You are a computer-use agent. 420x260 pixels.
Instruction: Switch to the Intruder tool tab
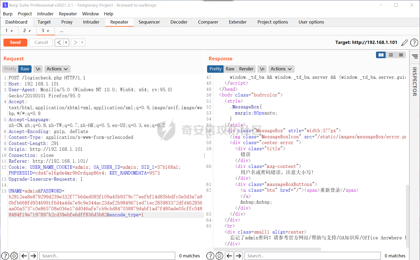(91, 22)
